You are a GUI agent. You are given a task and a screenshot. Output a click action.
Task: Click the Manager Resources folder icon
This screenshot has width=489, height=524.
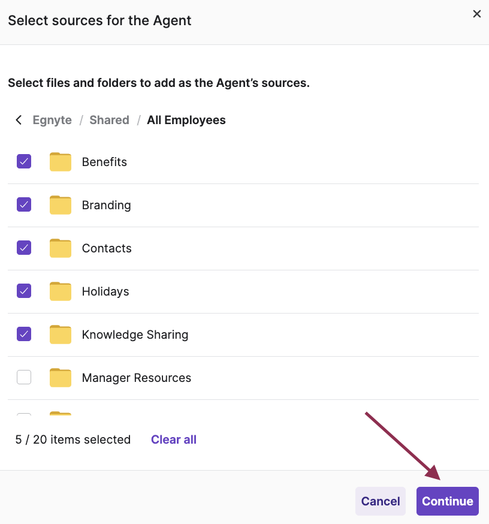click(60, 378)
